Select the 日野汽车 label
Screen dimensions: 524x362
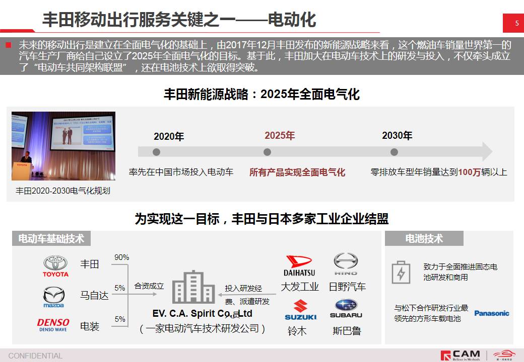(347, 287)
